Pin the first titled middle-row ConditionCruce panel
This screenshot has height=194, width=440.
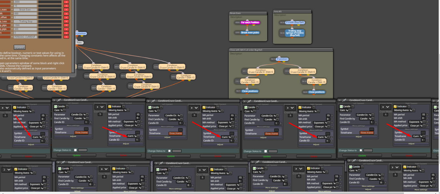[x=59, y=101]
